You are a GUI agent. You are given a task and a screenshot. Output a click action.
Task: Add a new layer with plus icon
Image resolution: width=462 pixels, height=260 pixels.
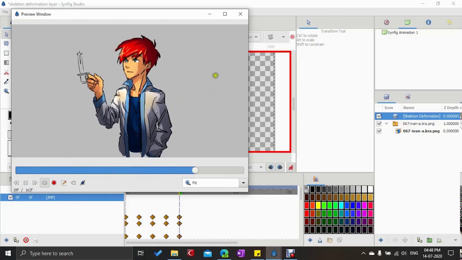(x=381, y=240)
